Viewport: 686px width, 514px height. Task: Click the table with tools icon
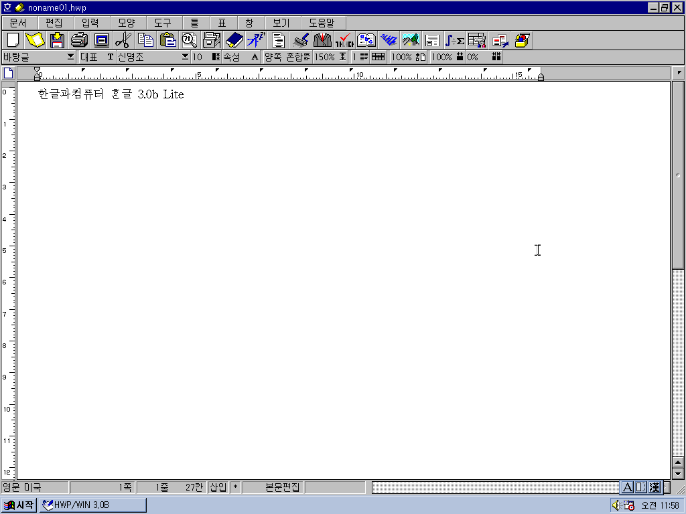point(477,40)
